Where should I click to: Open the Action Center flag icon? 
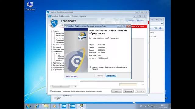click(x=149, y=106)
